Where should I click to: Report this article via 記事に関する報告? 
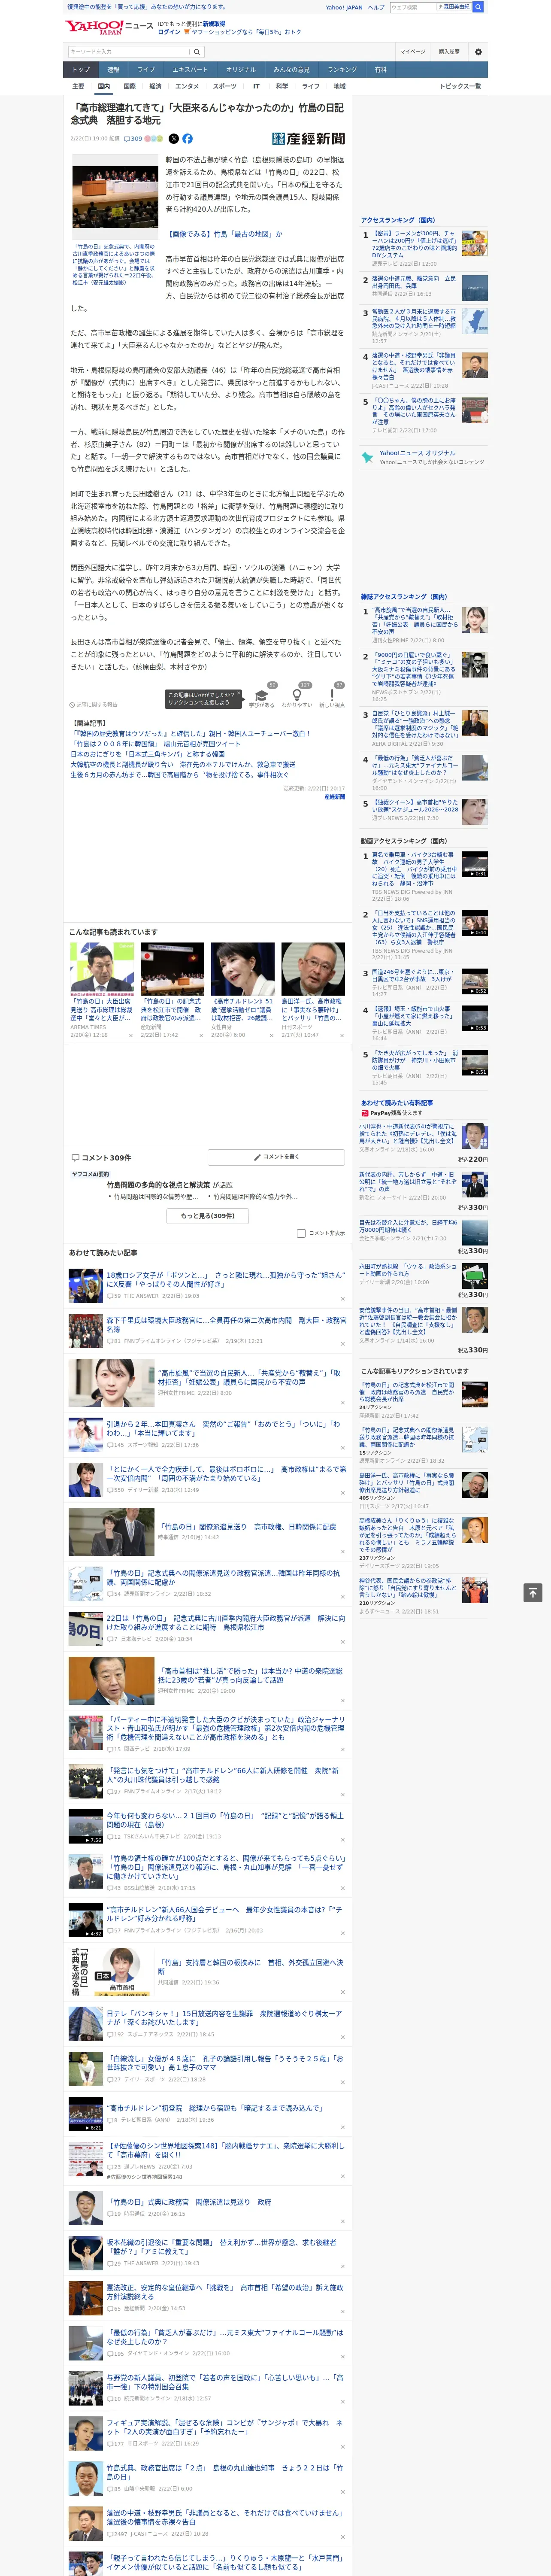pyautogui.click(x=93, y=705)
